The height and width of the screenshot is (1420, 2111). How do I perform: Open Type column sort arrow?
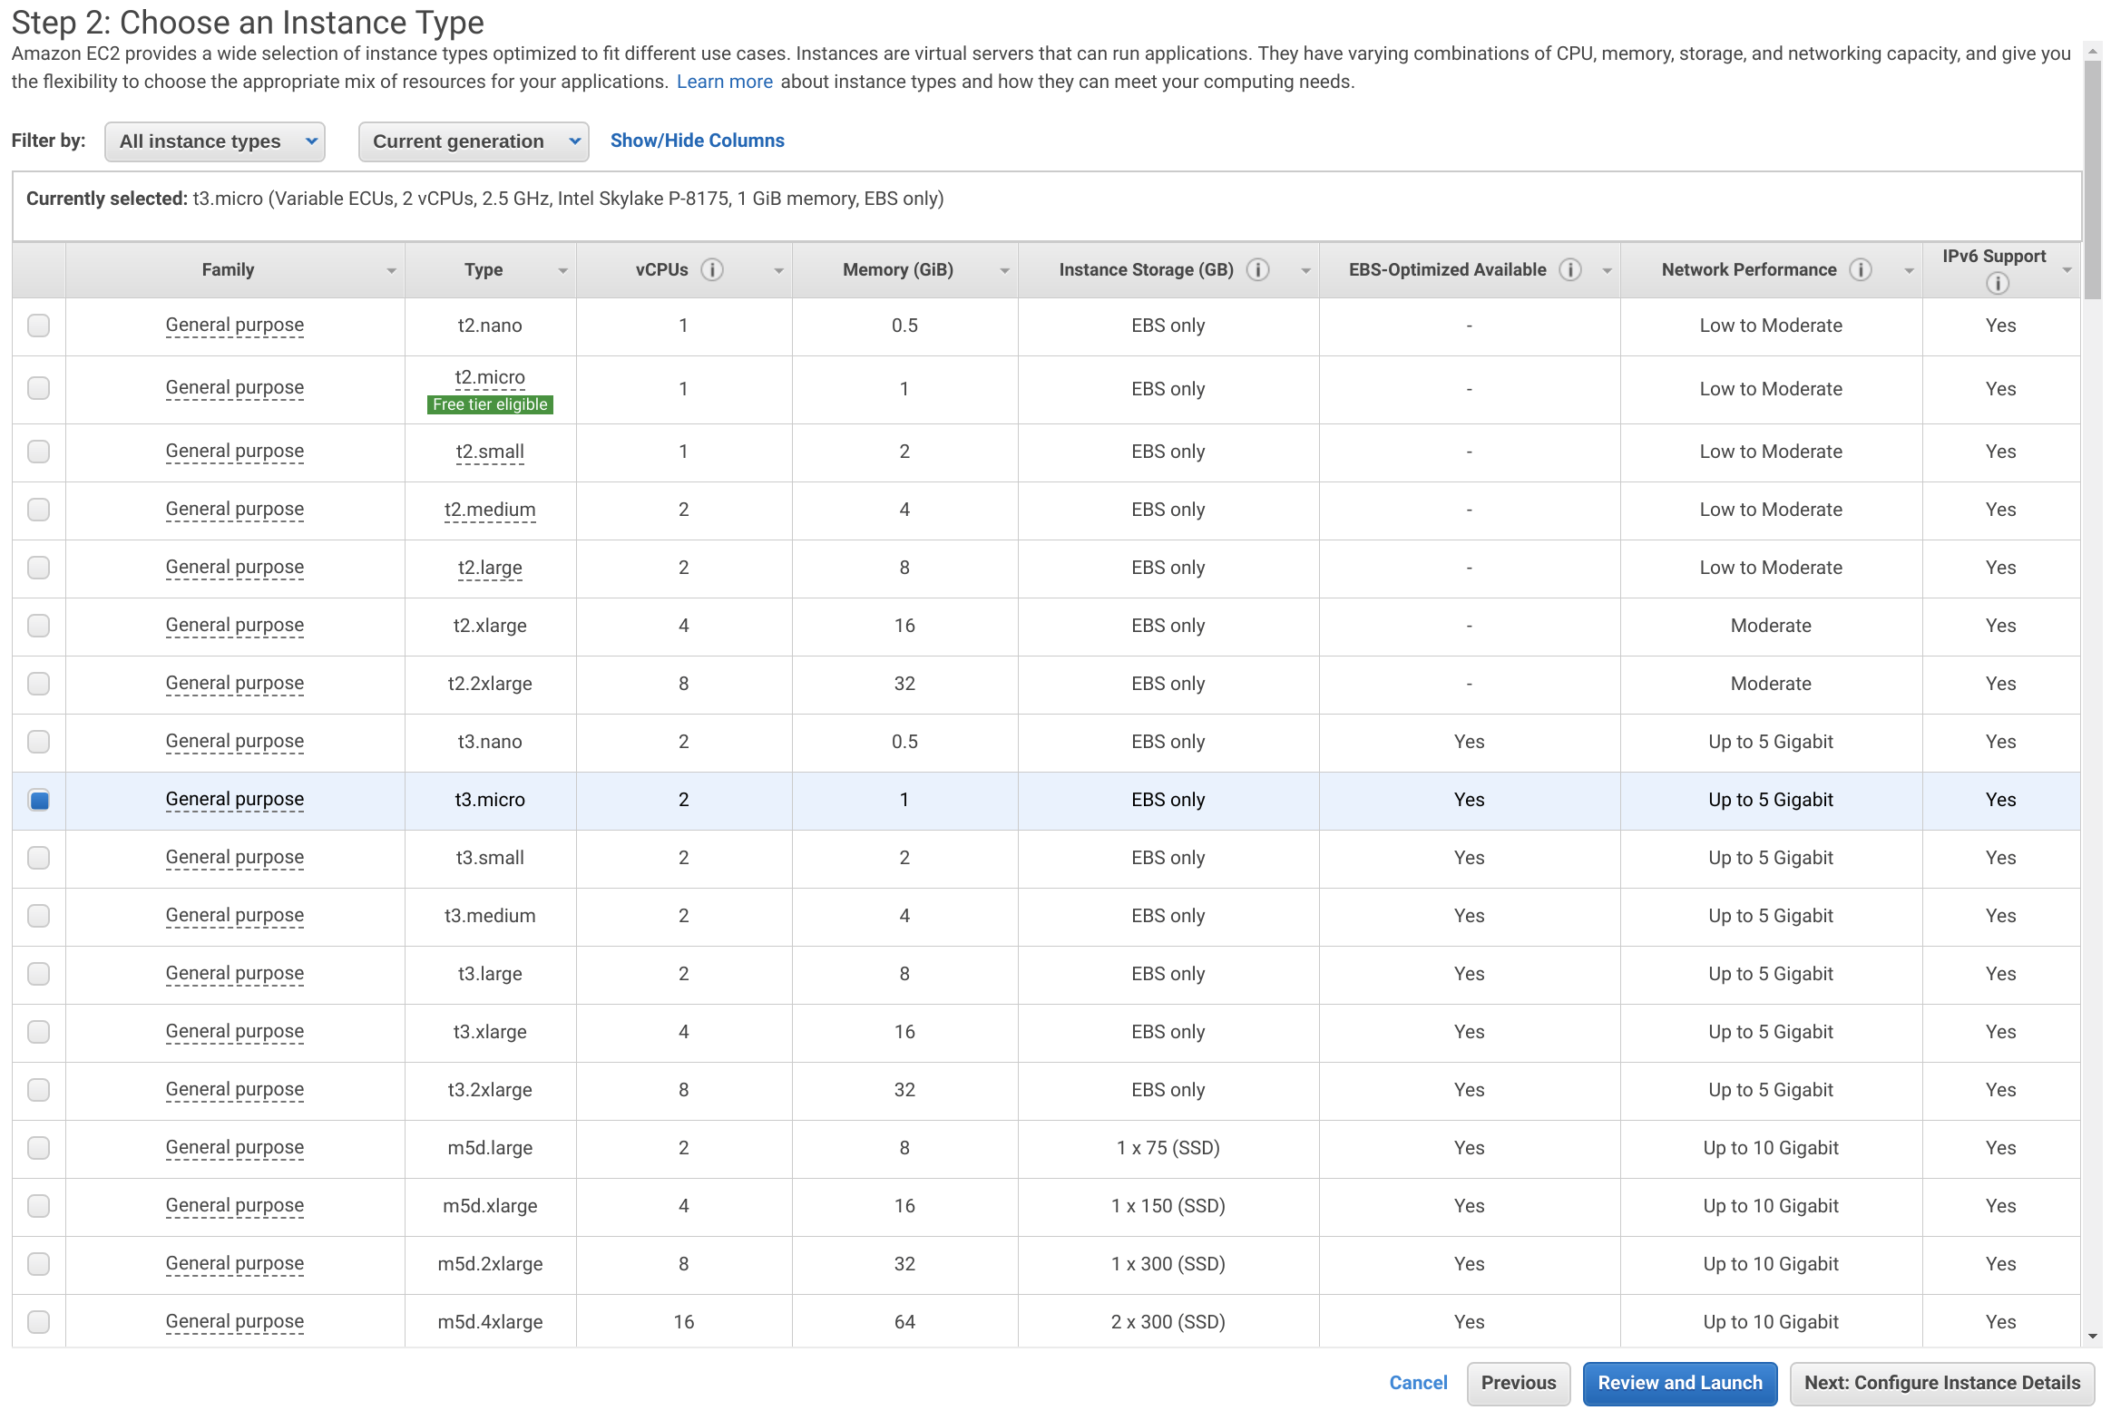562,271
